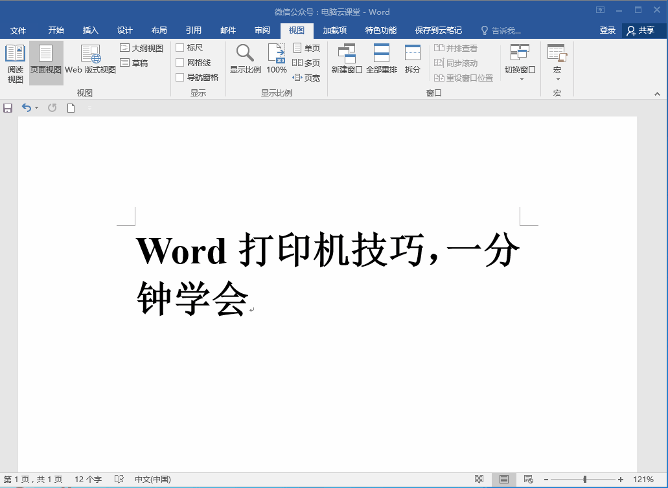The height and width of the screenshot is (488, 668).
Task: Switch to the Review (审阅) tab
Action: click(x=262, y=30)
